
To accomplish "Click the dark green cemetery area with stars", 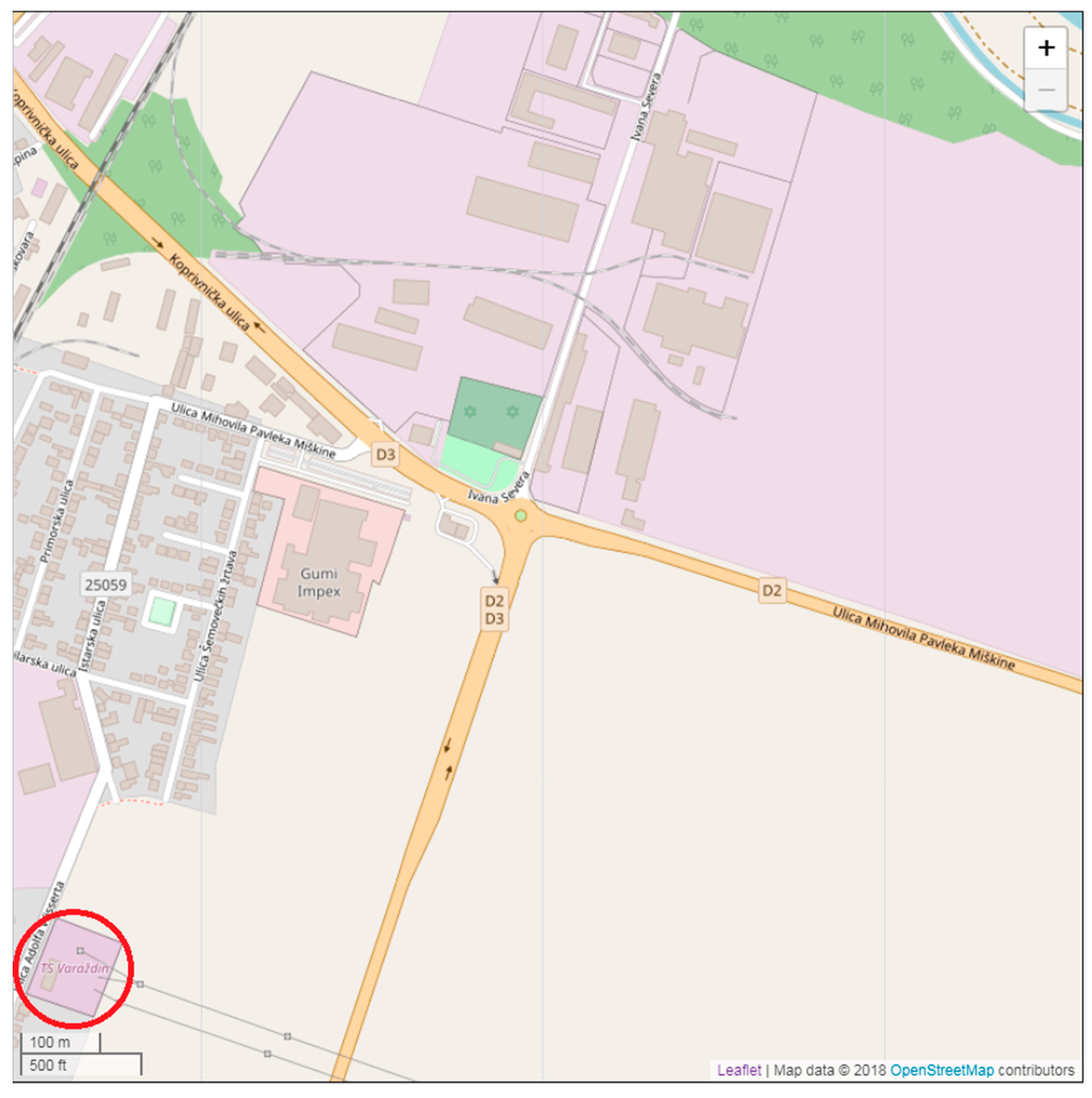I will point(495,413).
